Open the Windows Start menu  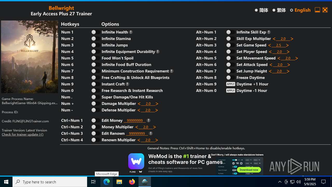(6, 182)
